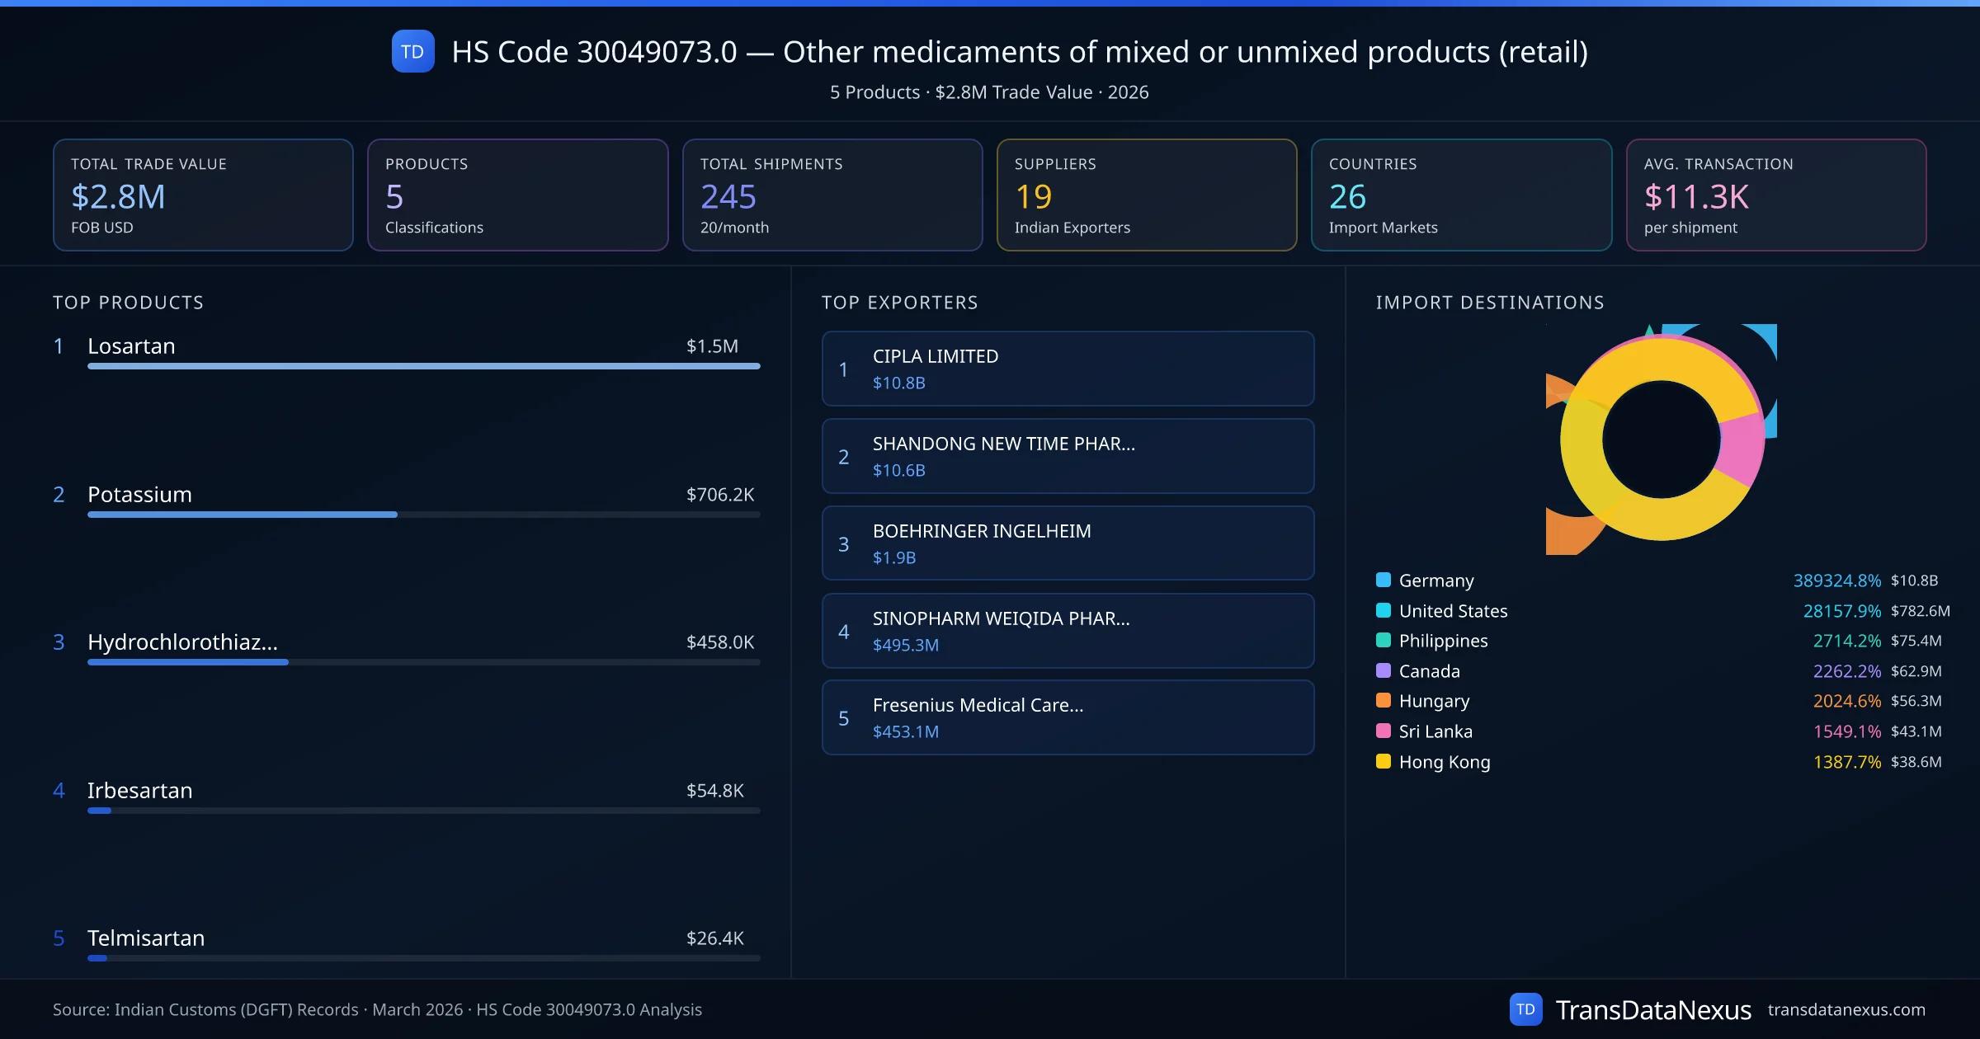Click the Suppliers stat card
Screen dimensions: 1980x1039
pos(1146,195)
